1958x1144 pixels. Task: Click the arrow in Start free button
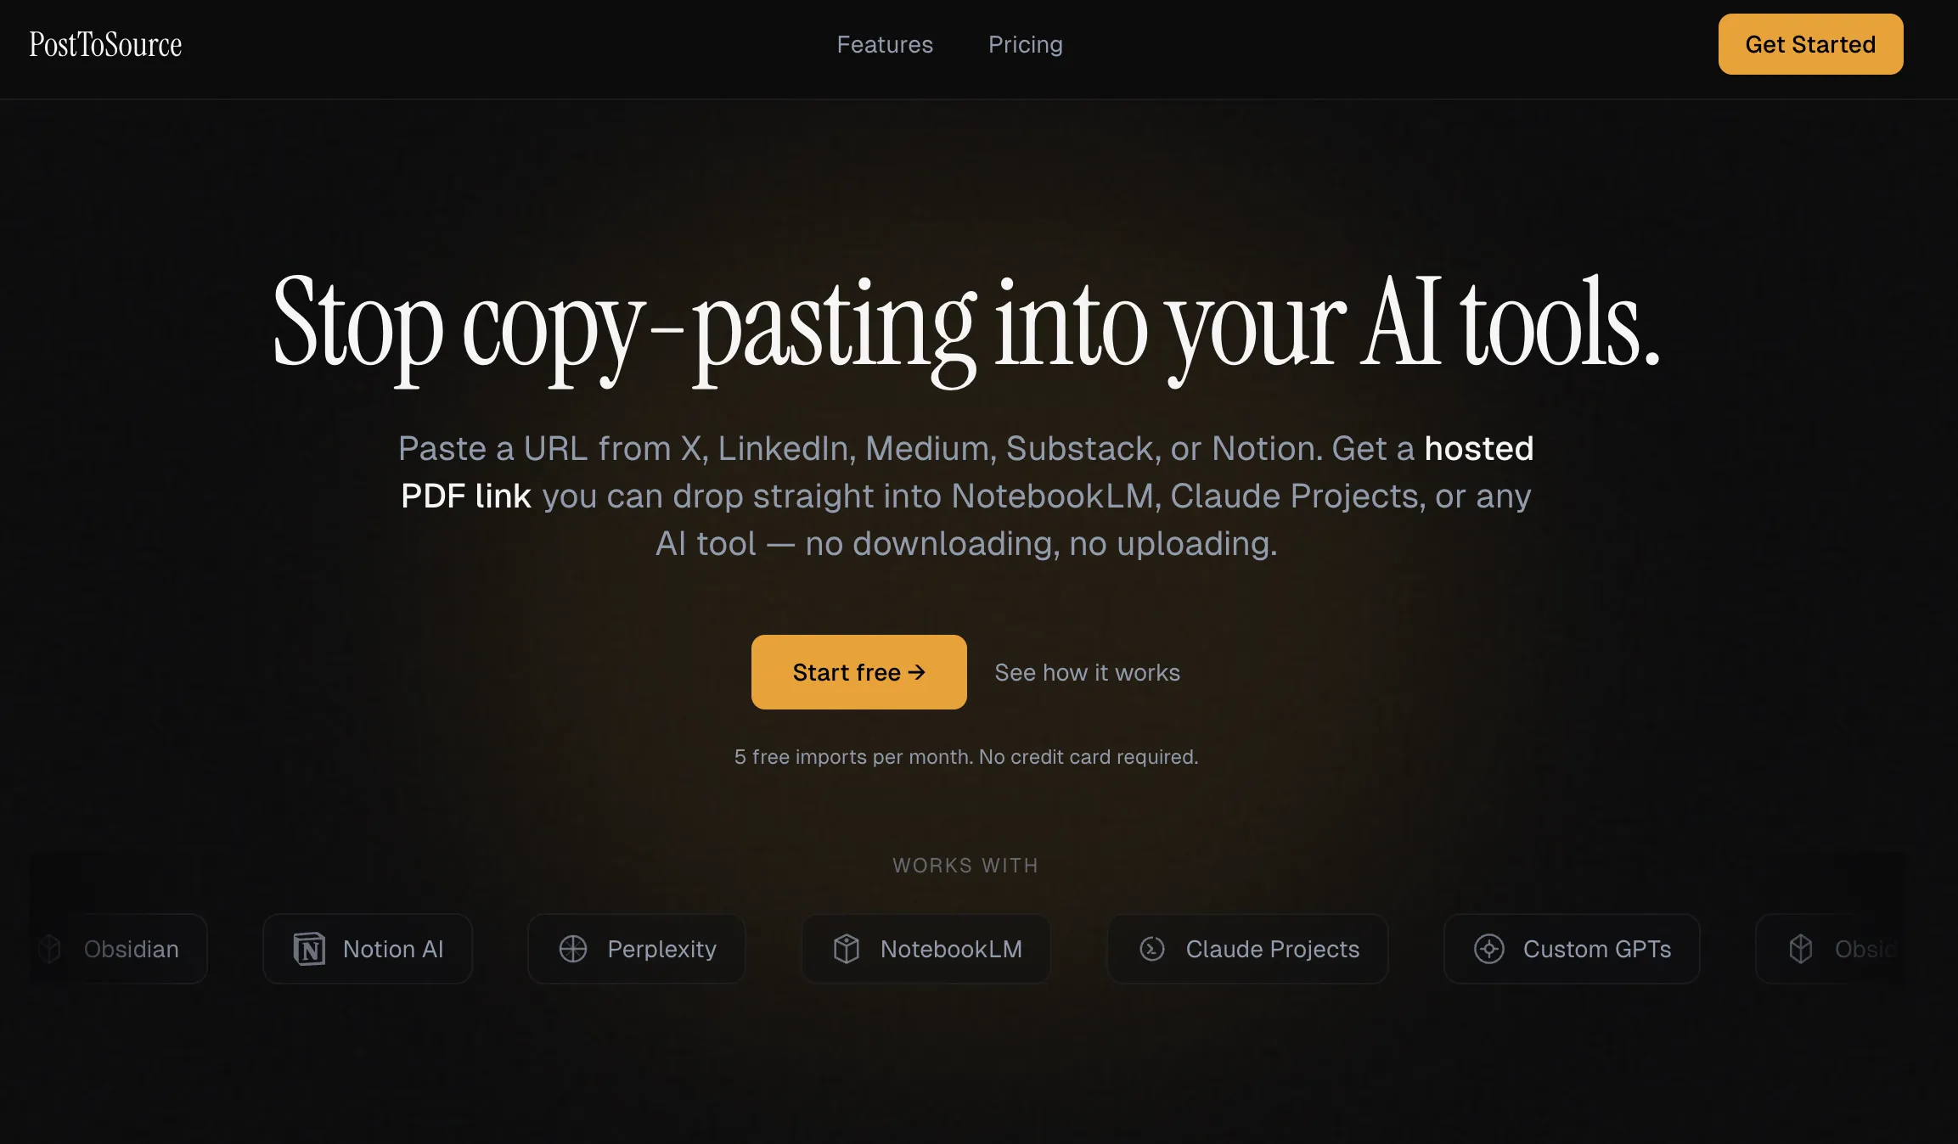917,672
